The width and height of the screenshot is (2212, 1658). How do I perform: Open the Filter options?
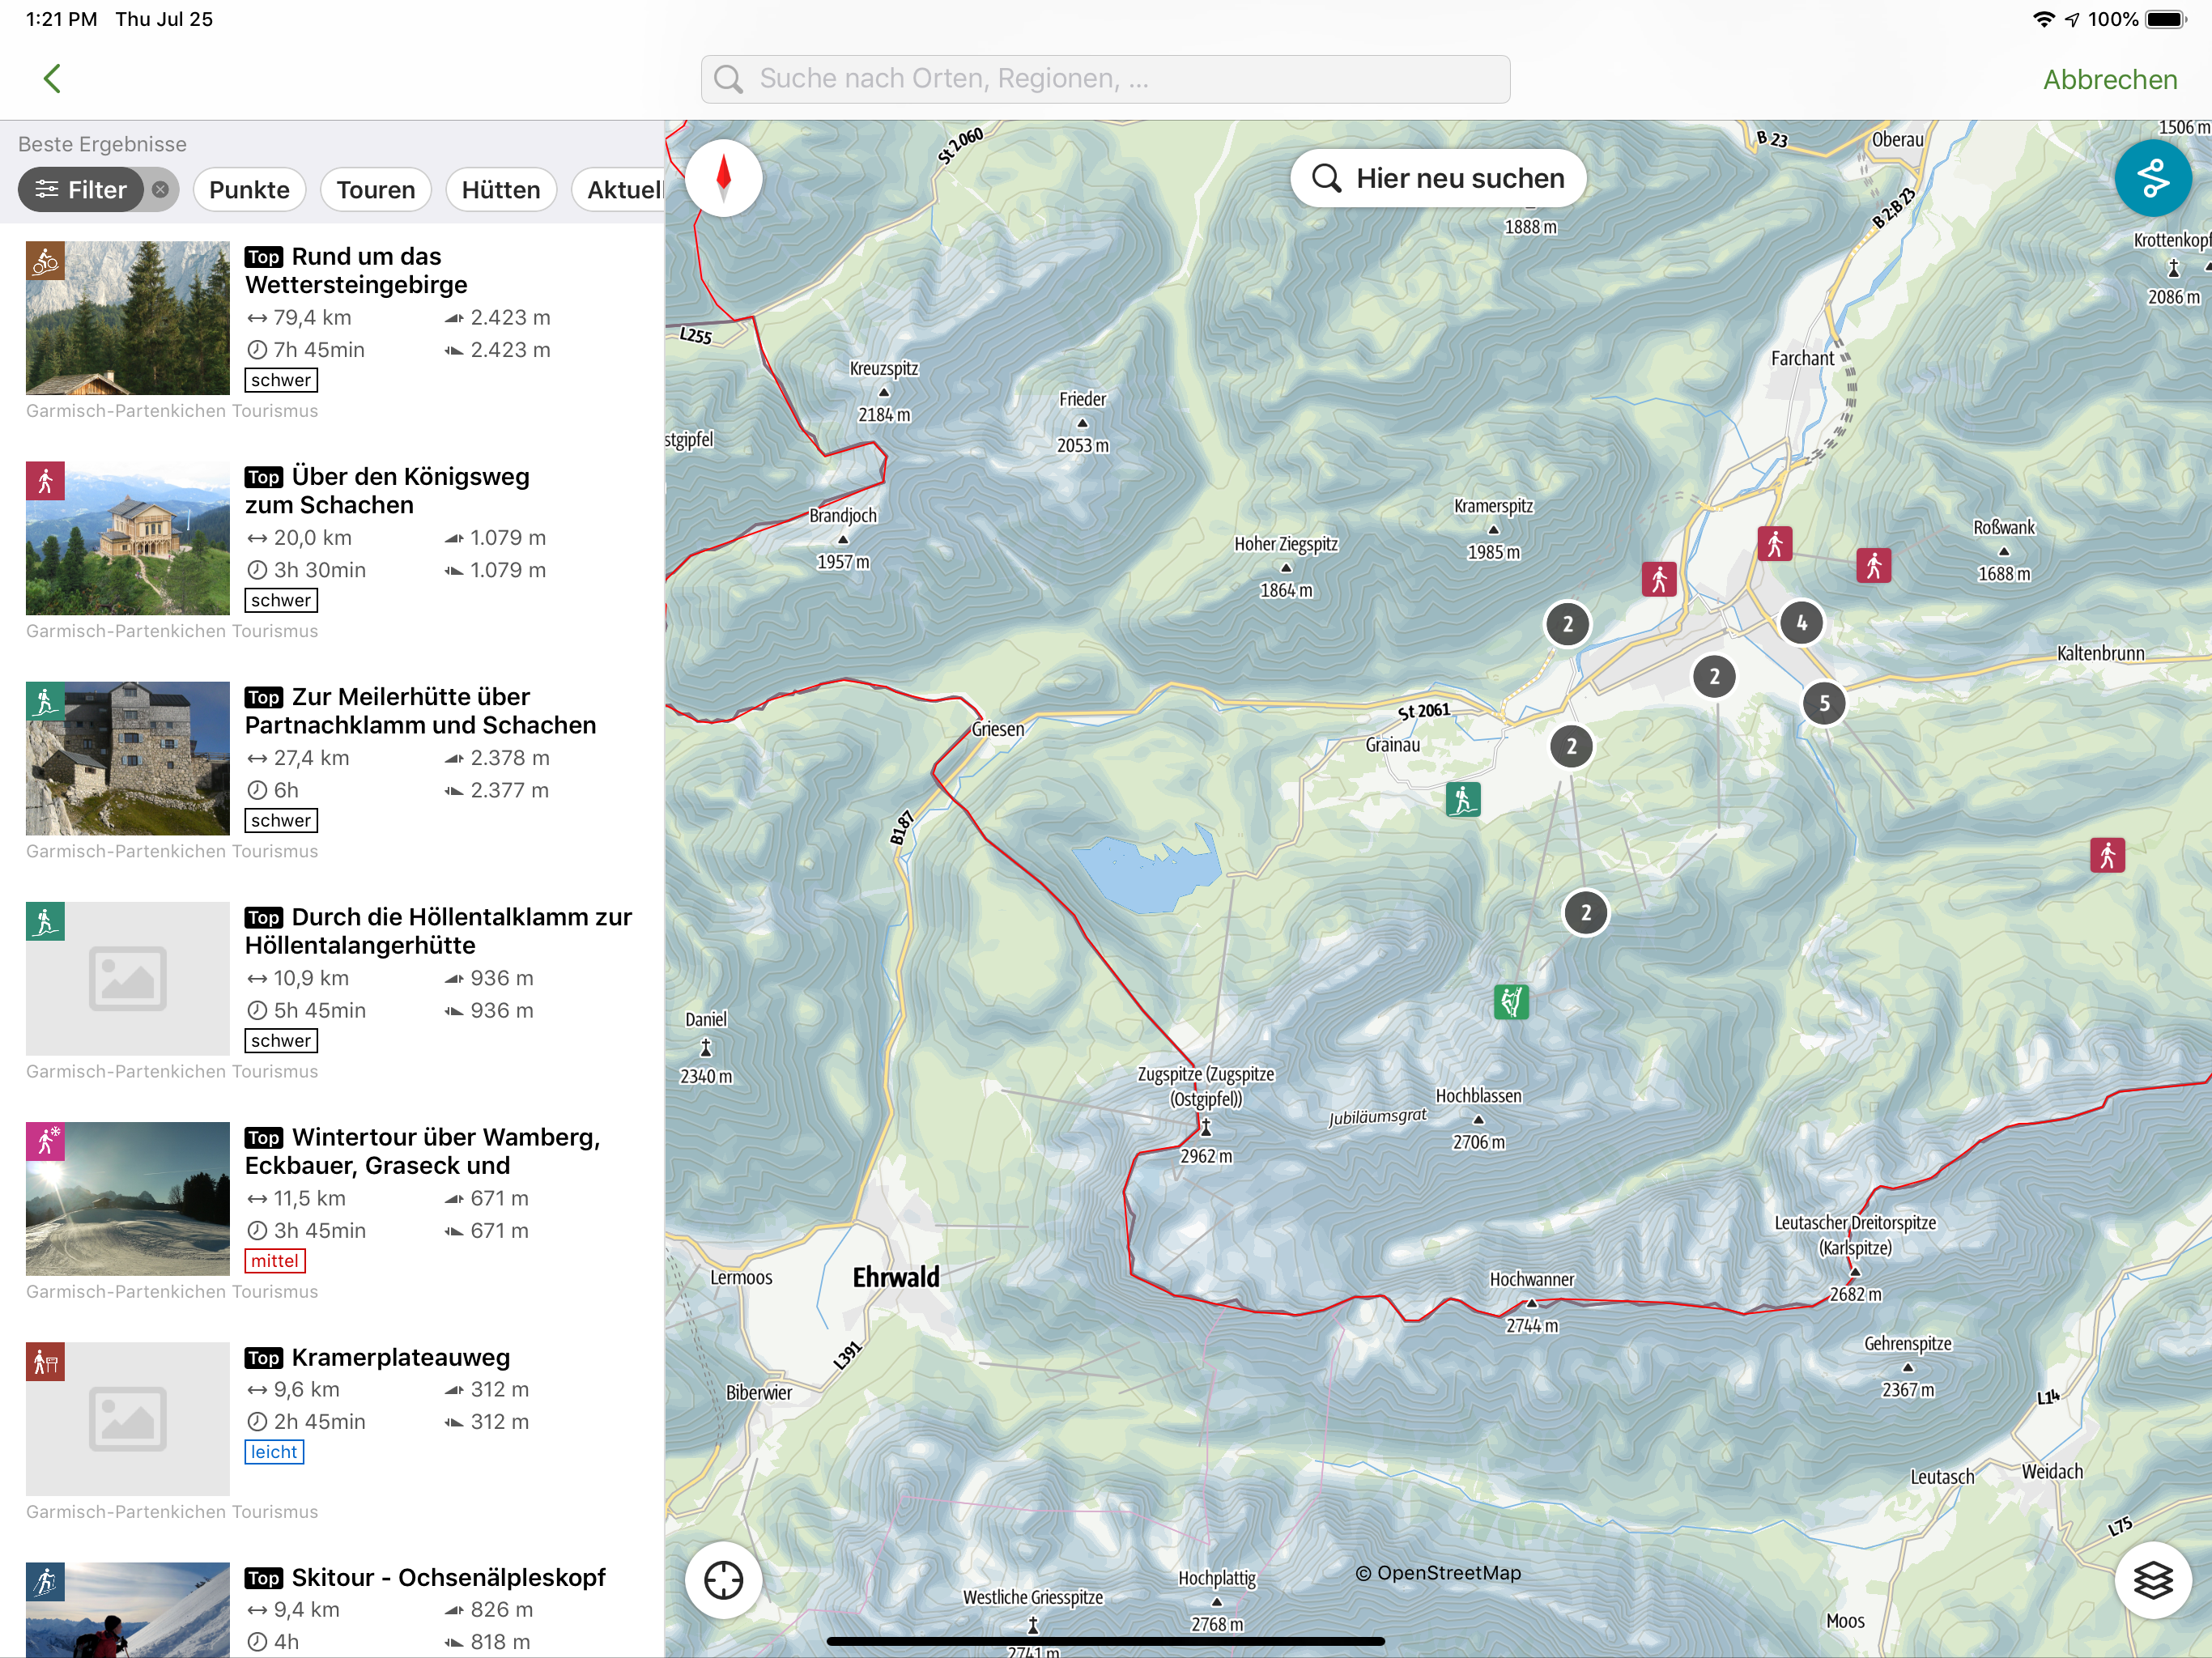click(82, 189)
